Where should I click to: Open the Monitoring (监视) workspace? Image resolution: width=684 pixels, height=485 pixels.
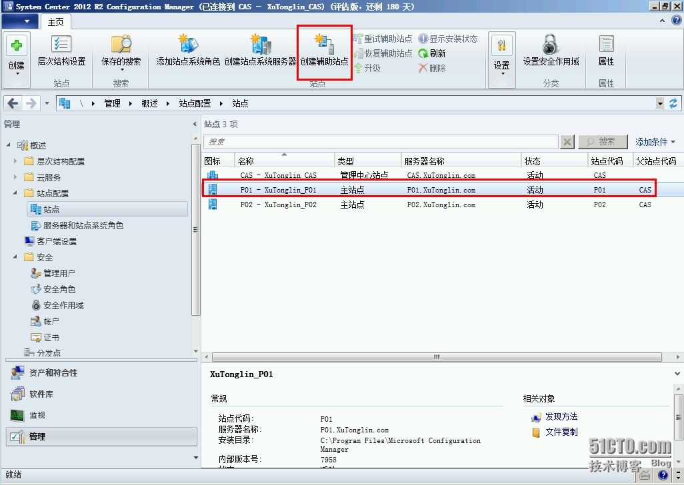tap(101, 415)
